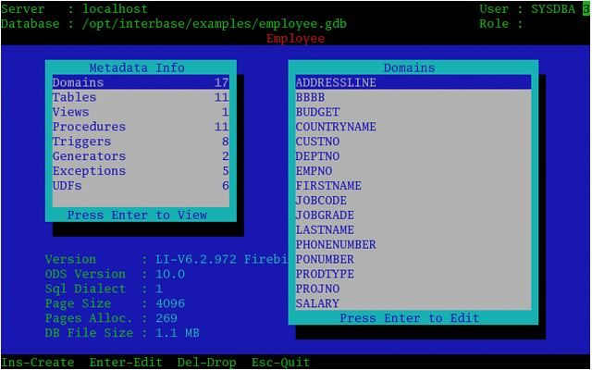Select EMPNO domain
The image size is (592, 370).
click(x=413, y=170)
